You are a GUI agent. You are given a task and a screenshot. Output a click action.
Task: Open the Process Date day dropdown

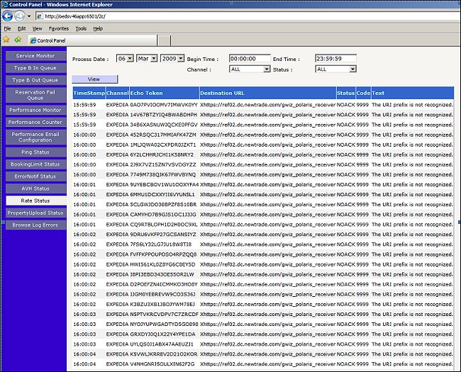pos(125,59)
